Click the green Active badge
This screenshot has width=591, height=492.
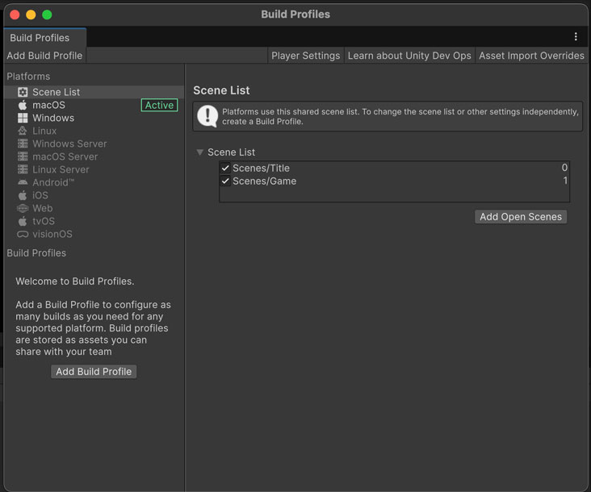[159, 105]
